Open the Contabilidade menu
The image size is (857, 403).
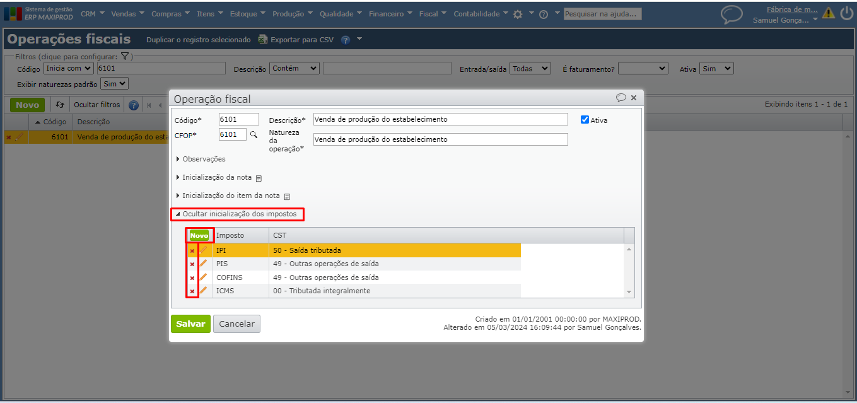pos(481,14)
